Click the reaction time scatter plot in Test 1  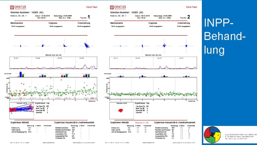click(53, 88)
